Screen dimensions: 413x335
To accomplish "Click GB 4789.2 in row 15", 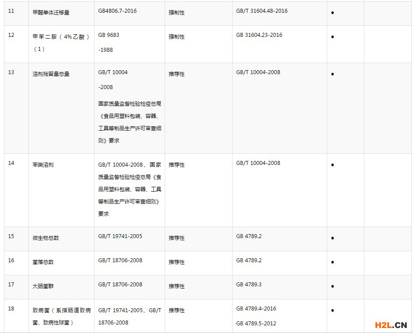I will 249,236.
